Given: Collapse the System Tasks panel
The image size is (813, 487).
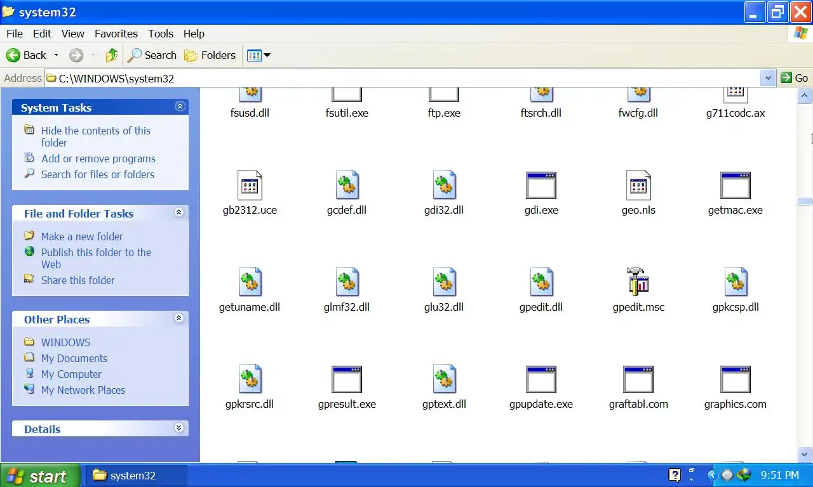Looking at the screenshot, I should [x=180, y=107].
